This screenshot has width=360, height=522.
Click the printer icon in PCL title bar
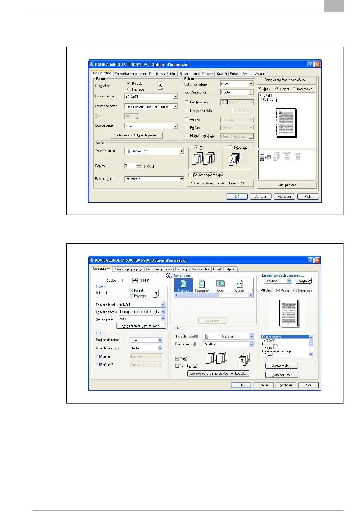92,64
